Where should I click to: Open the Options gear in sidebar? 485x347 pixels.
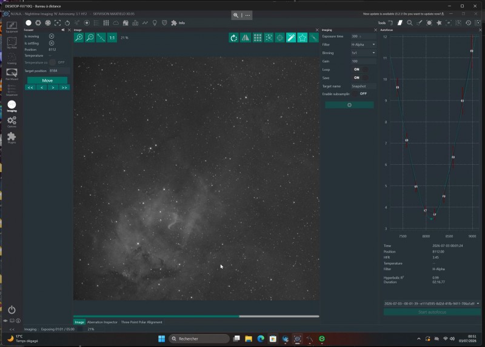(x=12, y=122)
